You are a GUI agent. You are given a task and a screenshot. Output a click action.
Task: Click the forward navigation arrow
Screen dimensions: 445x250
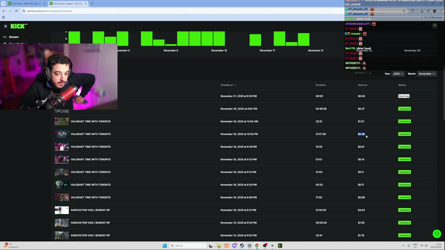tap(10, 11)
